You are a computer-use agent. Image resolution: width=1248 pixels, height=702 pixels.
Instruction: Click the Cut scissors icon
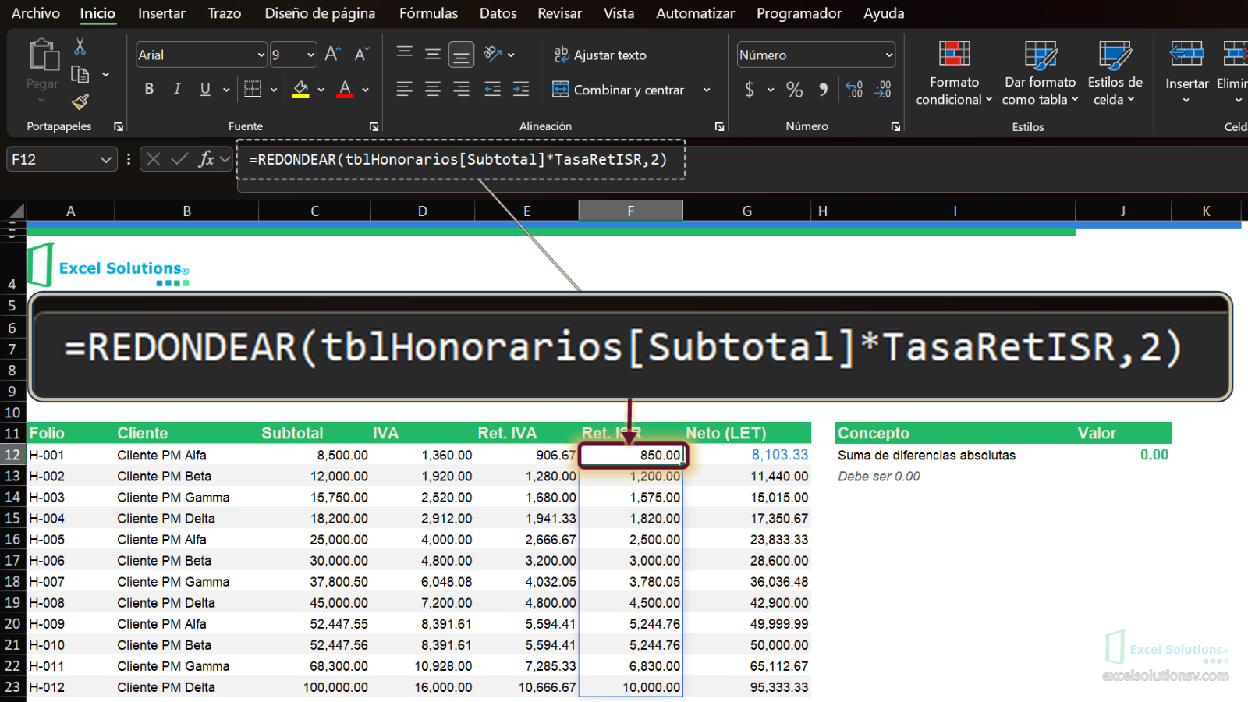point(80,47)
